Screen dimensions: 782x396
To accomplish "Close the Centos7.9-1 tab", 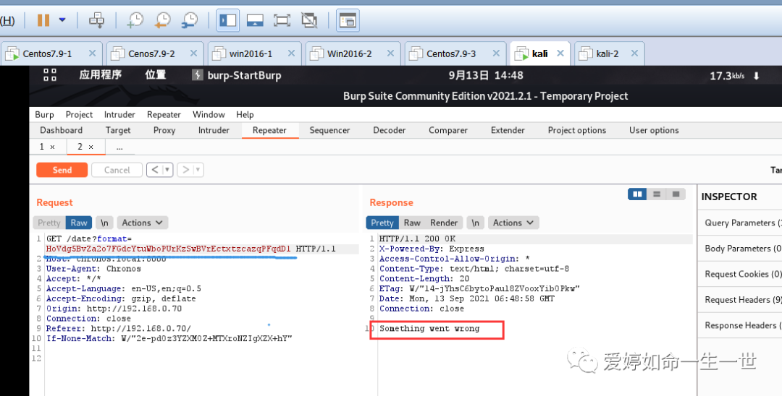I will click(x=92, y=53).
